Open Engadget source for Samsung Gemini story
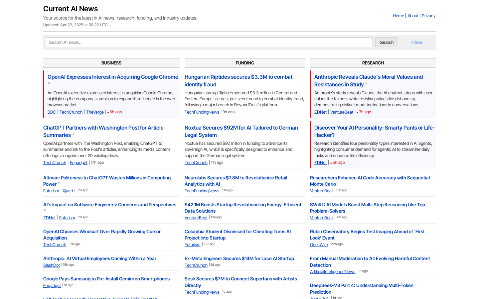 coord(52,285)
